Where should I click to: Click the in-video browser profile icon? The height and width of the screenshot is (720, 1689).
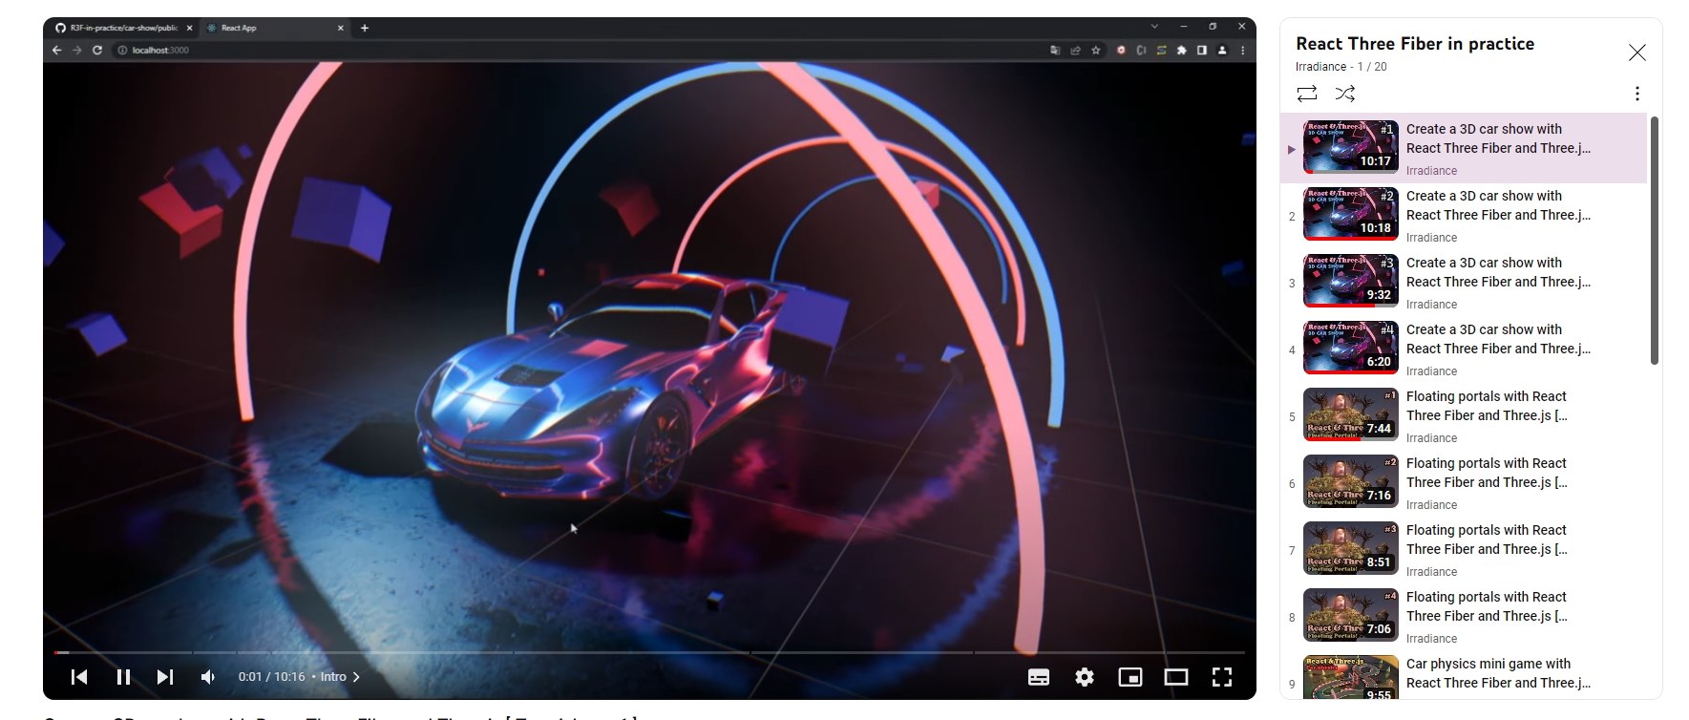1222,50
